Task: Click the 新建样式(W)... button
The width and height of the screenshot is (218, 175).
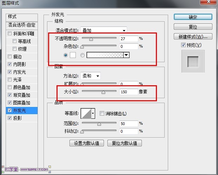Action: pyautogui.click(x=193, y=36)
